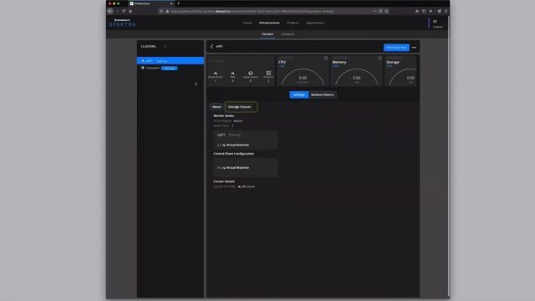Viewport: 535px width, 301px height.
Task: Click the CPU usage gauge
Action: pyautogui.click(x=303, y=77)
